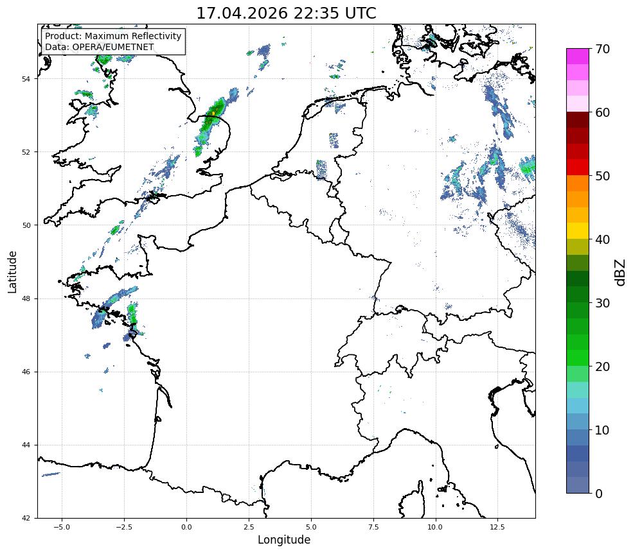This screenshot has width=633, height=552.
Task: Click the Data: OPERA/EUMETNET label
Action: click(100, 47)
